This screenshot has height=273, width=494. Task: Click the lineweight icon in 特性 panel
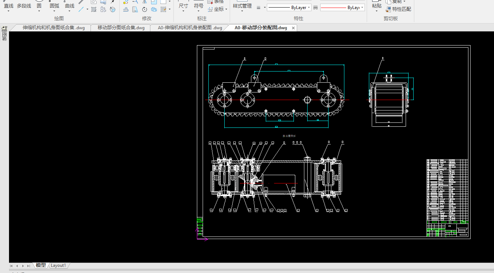coord(259,8)
